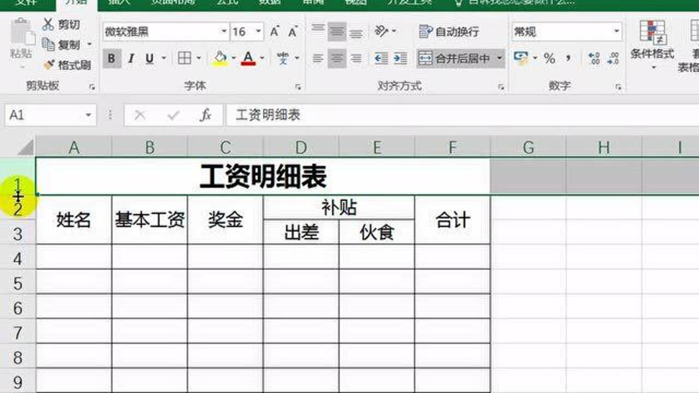Screen dimensions: 699x393
Task: Cancel the entry with formula bar X icon
Action: coord(140,115)
